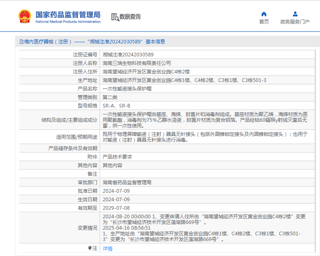Click the 政务服务门户 person icon

coord(295,14)
